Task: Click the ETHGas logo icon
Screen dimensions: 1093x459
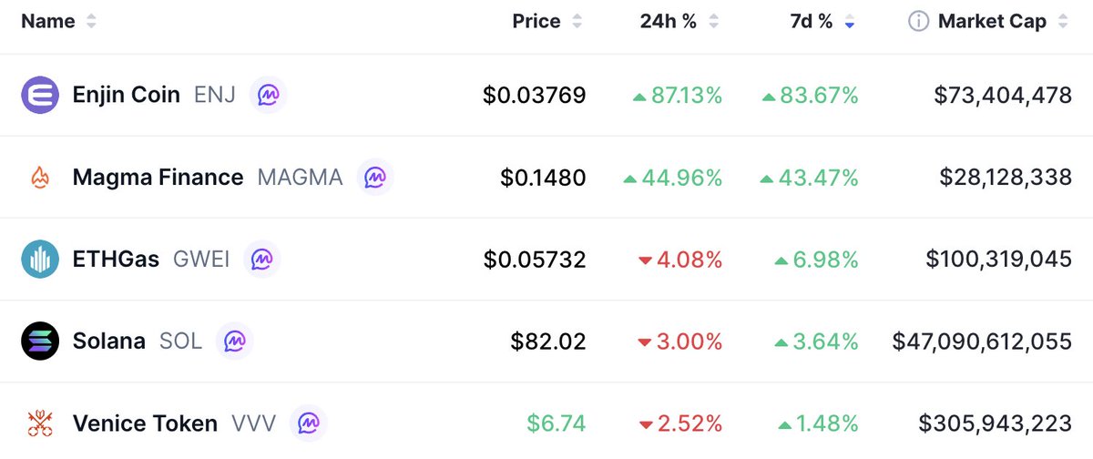Action: pyautogui.click(x=39, y=260)
